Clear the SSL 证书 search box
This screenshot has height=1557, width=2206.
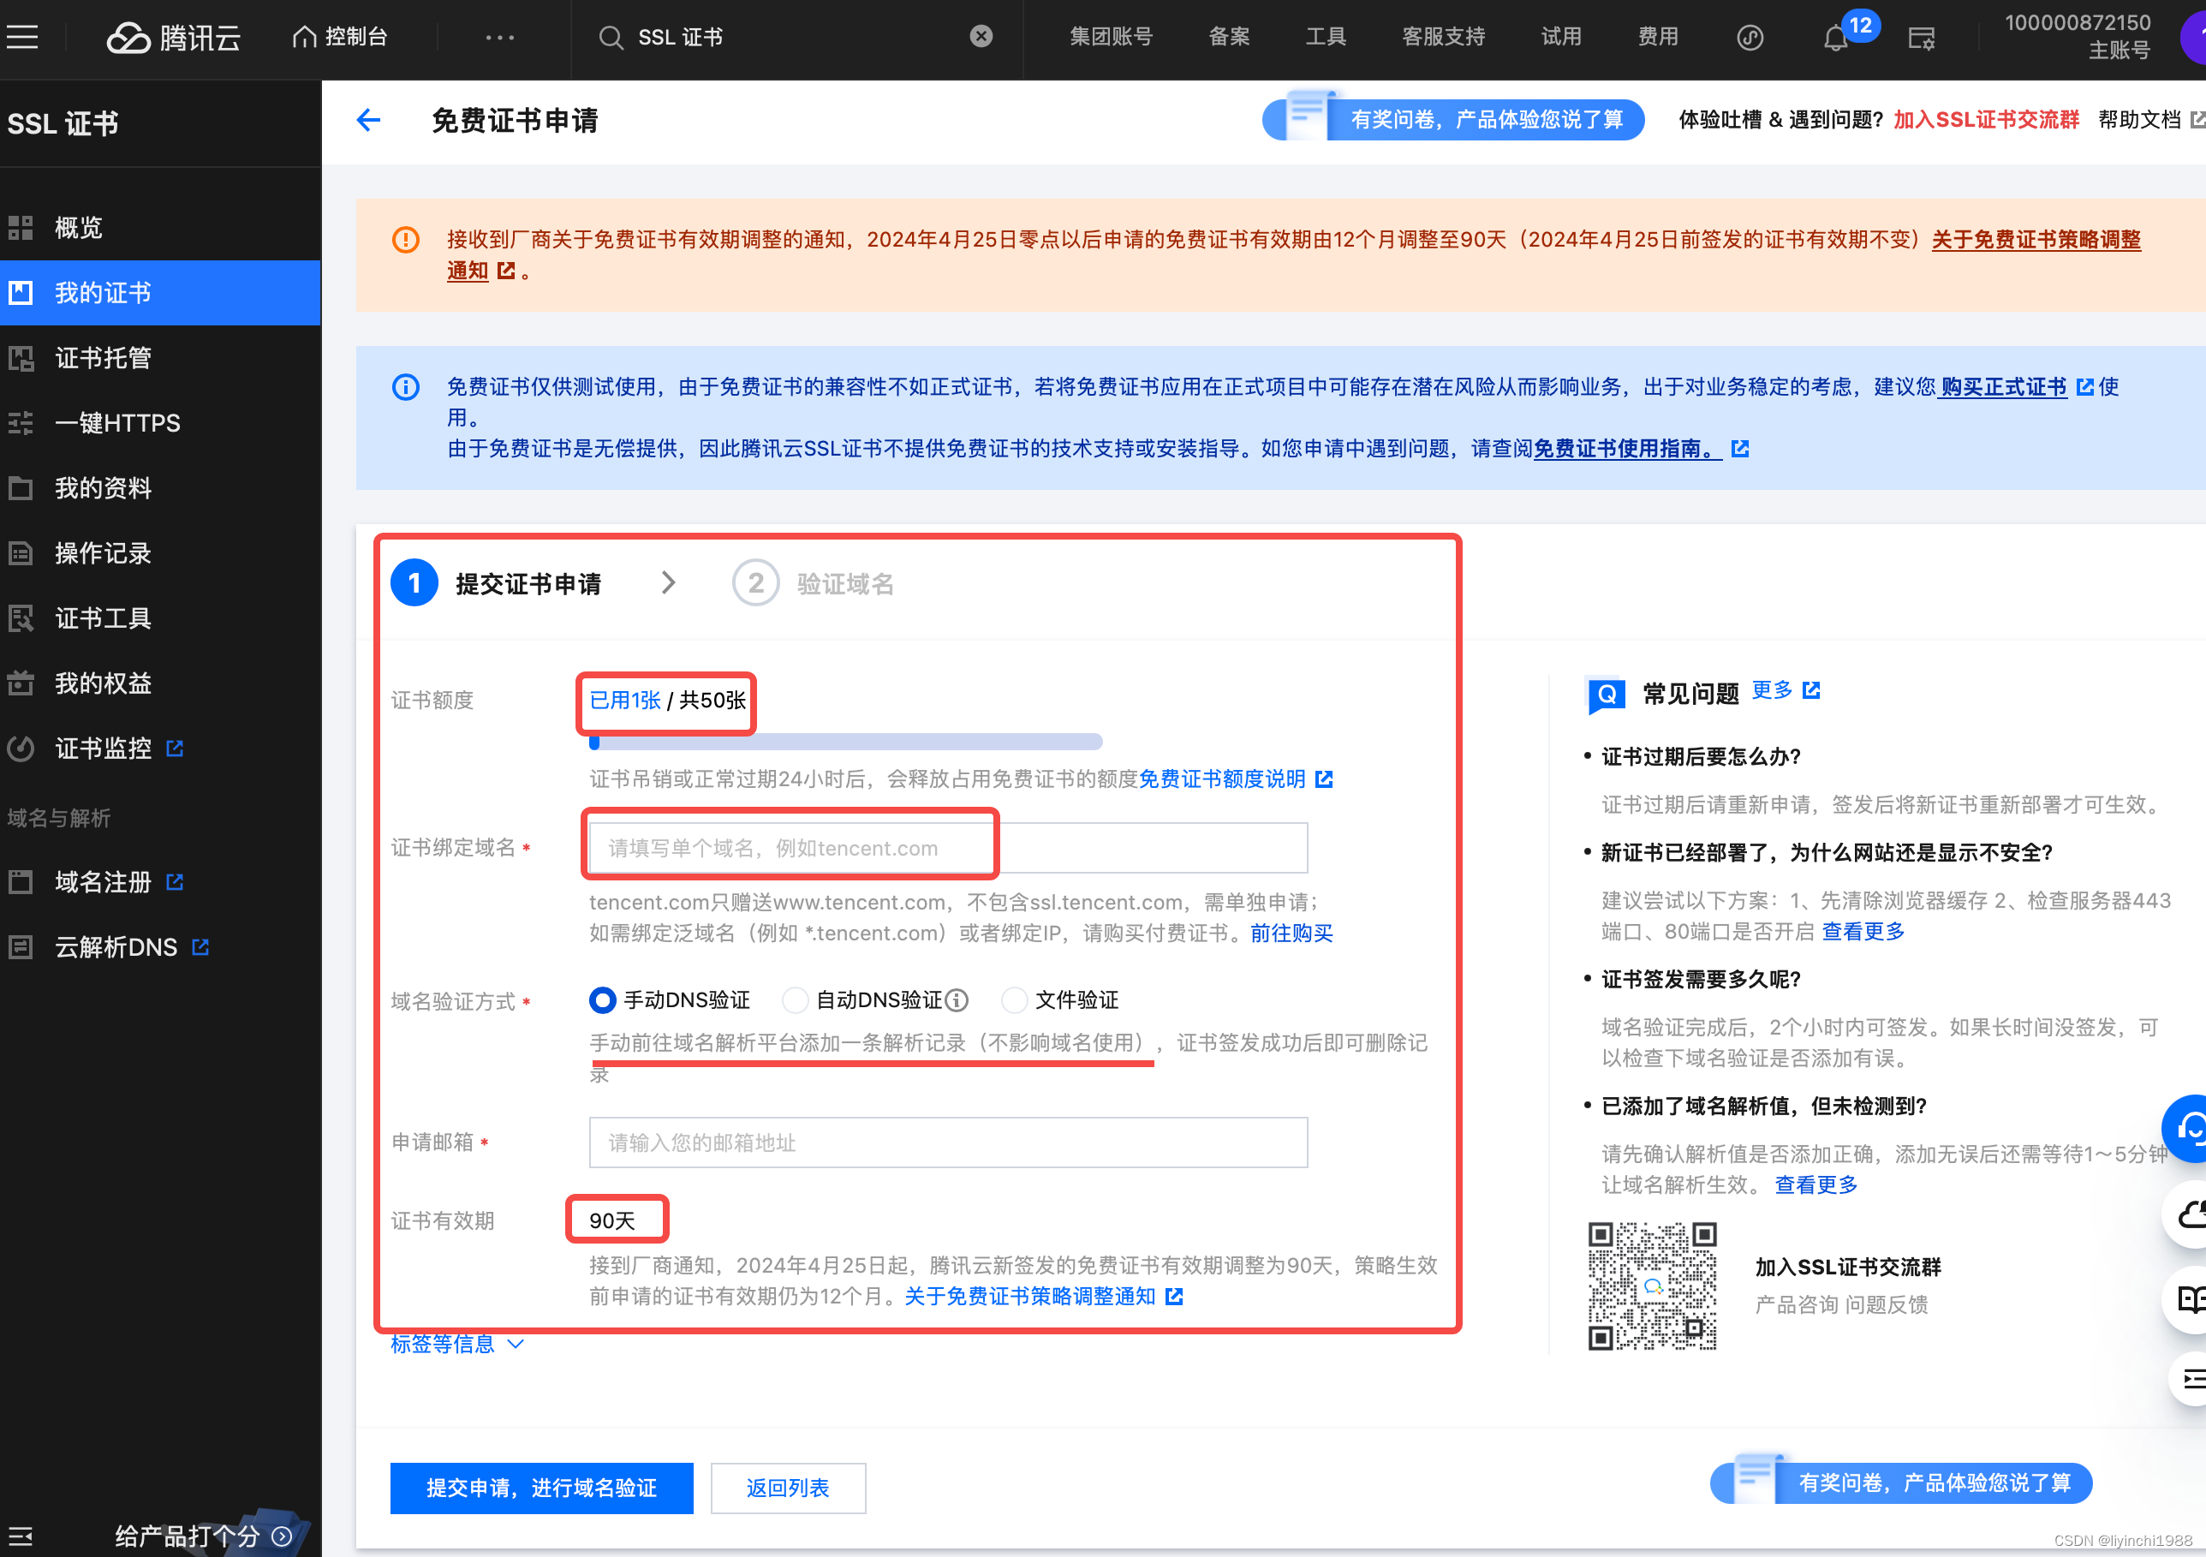[981, 37]
